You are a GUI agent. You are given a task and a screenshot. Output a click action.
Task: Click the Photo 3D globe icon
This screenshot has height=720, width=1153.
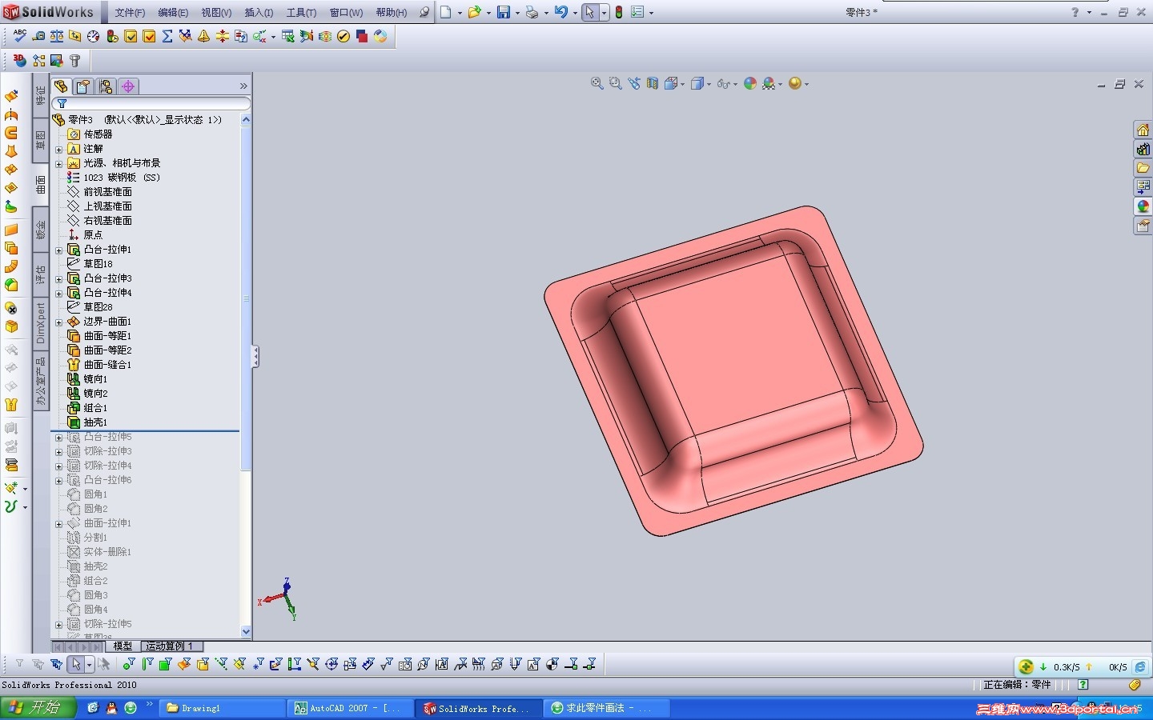coord(20,60)
